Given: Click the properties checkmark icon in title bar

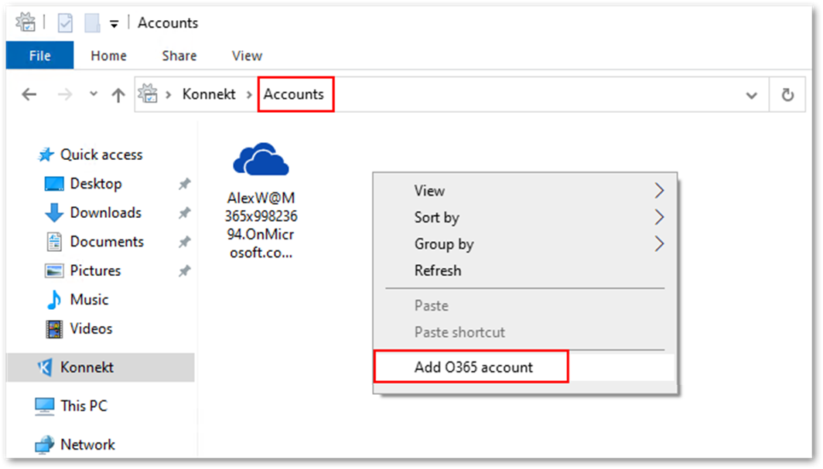Looking at the screenshot, I should click(65, 23).
